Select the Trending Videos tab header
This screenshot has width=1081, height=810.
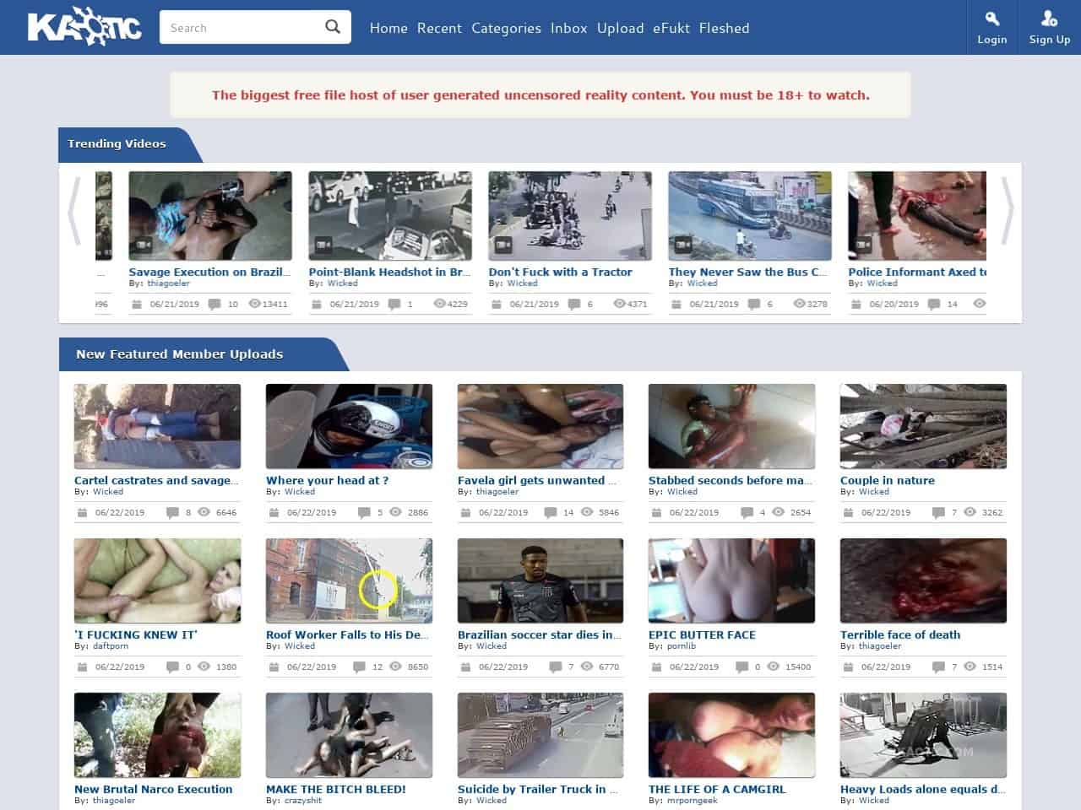[x=117, y=144]
